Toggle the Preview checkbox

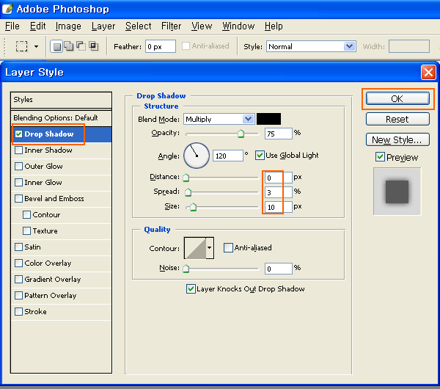(380, 157)
